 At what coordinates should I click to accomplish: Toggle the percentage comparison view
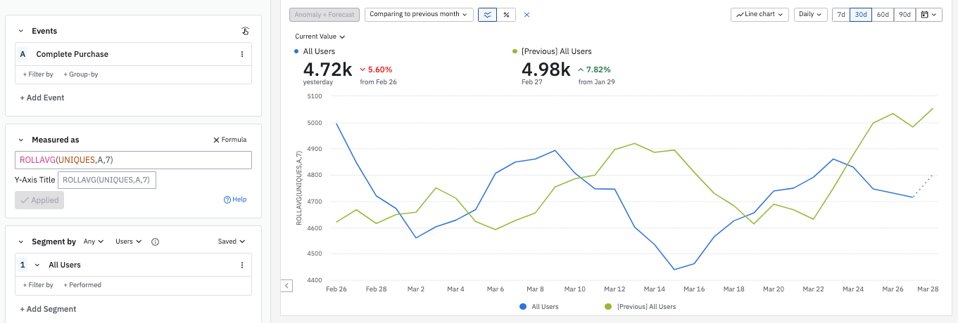506,14
